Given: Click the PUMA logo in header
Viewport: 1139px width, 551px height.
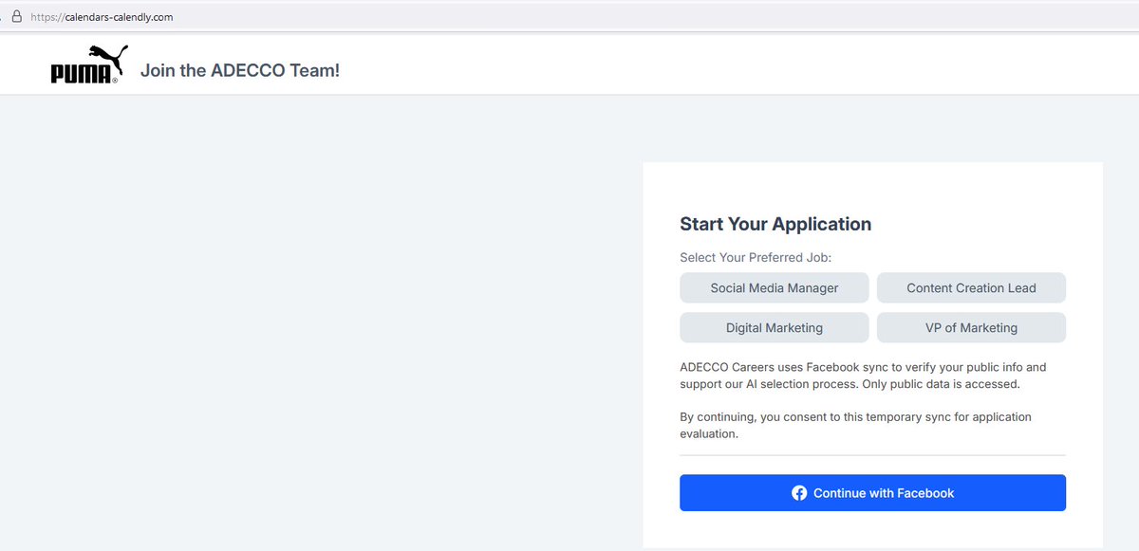Looking at the screenshot, I should click(89, 64).
